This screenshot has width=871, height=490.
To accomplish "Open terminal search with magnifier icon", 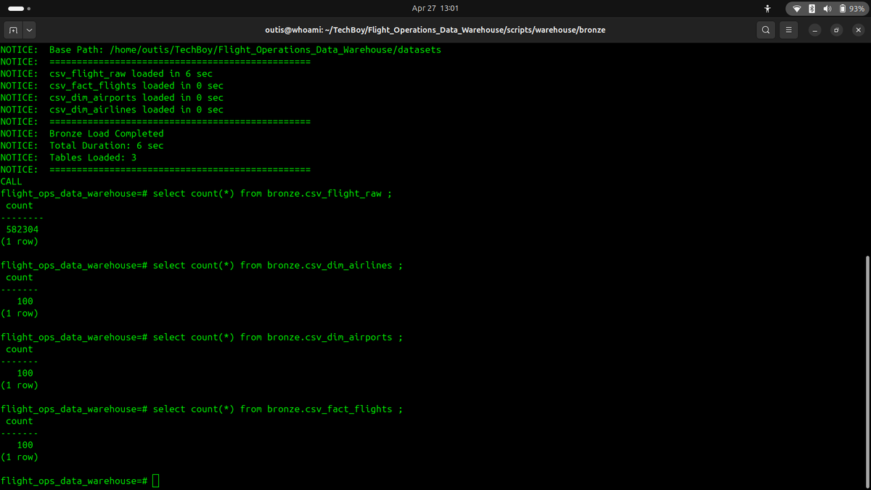I will 766,30.
